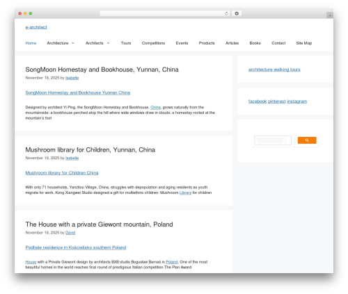Visit the facebook link
The height and width of the screenshot is (294, 348).
coord(258,101)
